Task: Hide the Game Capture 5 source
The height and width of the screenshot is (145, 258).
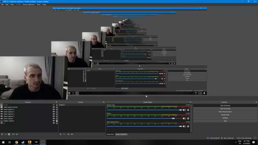Action: click(54, 109)
